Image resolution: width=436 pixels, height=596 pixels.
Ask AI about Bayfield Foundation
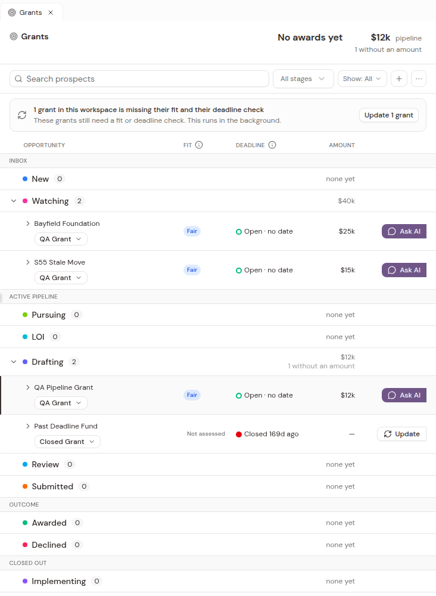[x=404, y=231]
